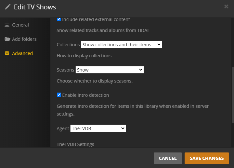Image resolution: width=234 pixels, height=168 pixels.
Task: Disable the intro detection checkbox
Action: coord(59,95)
